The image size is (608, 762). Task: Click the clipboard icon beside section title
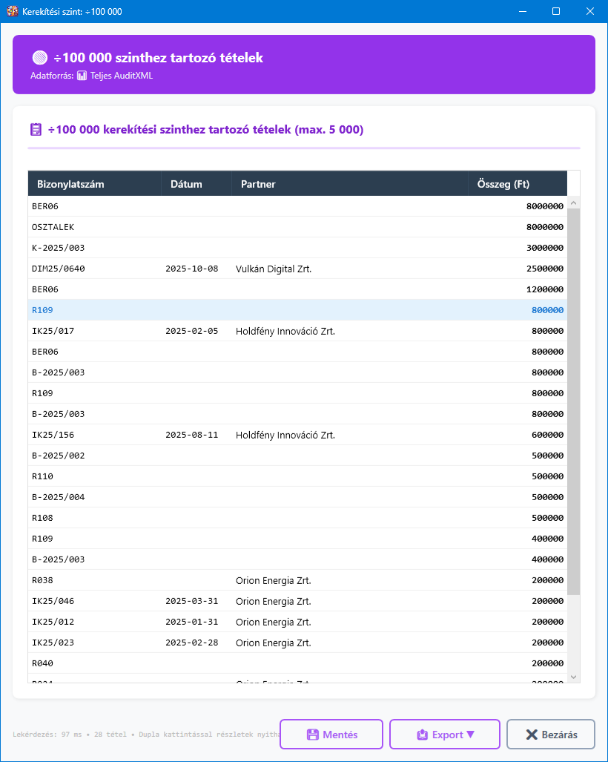click(x=36, y=130)
